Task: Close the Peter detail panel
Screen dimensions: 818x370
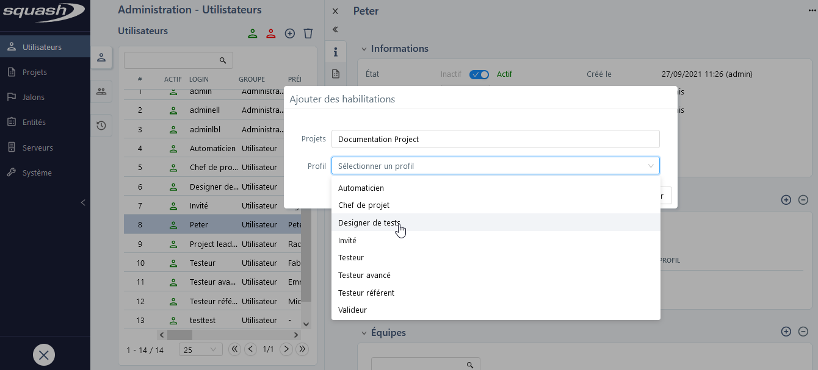Action: (x=335, y=12)
